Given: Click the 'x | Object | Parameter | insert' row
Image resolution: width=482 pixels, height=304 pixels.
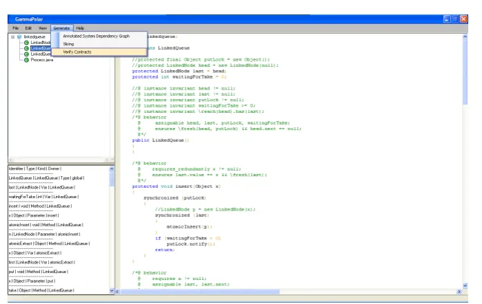Looking at the screenshot, I should [34, 216].
